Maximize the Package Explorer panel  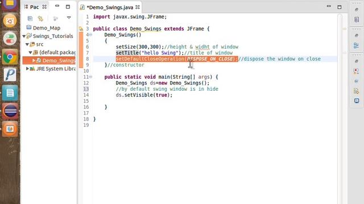click(x=68, y=7)
